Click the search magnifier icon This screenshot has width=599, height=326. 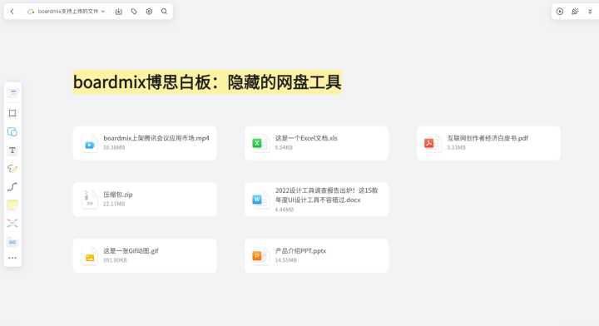click(x=164, y=12)
